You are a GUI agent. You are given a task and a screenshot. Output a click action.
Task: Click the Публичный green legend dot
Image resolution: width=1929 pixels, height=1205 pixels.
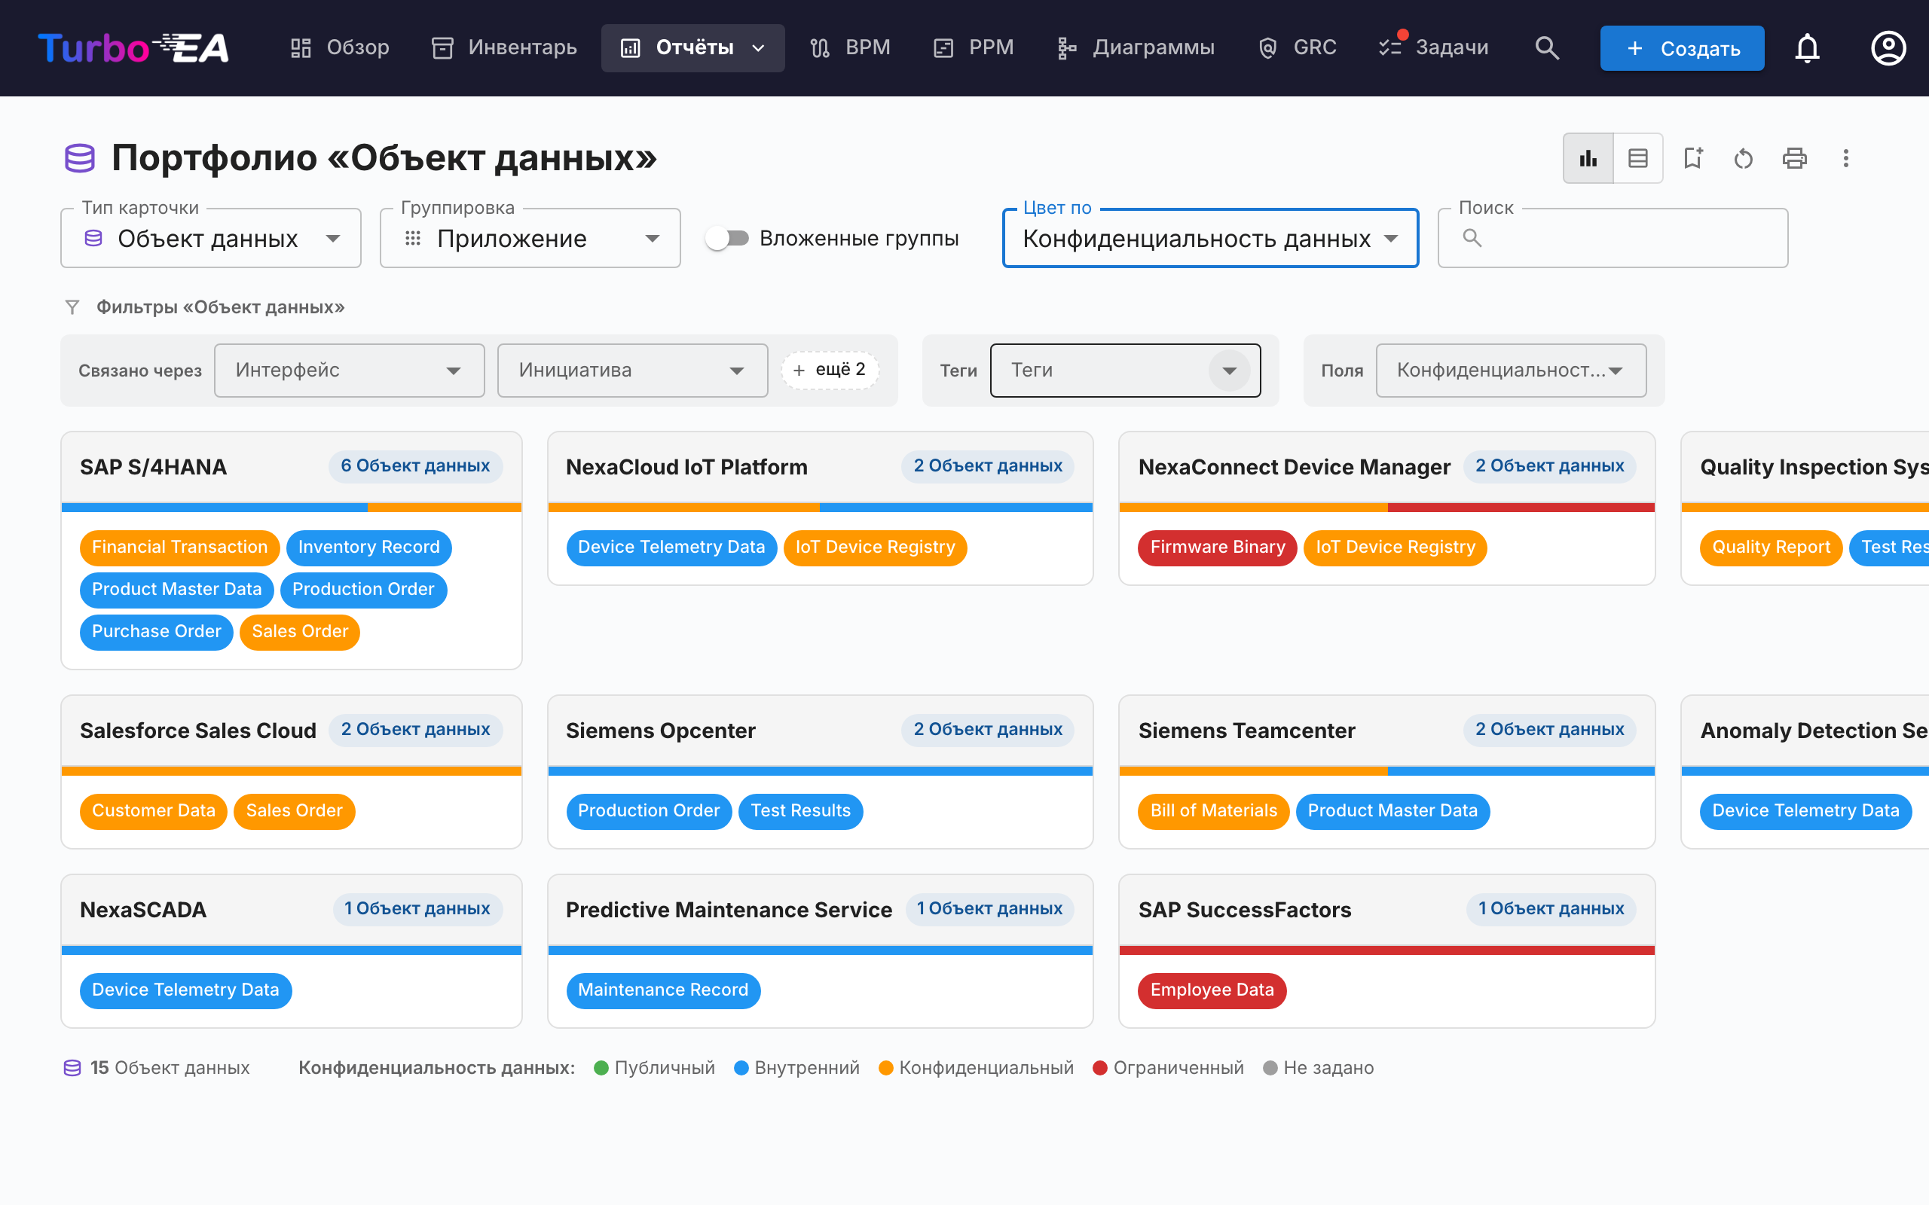(x=602, y=1067)
